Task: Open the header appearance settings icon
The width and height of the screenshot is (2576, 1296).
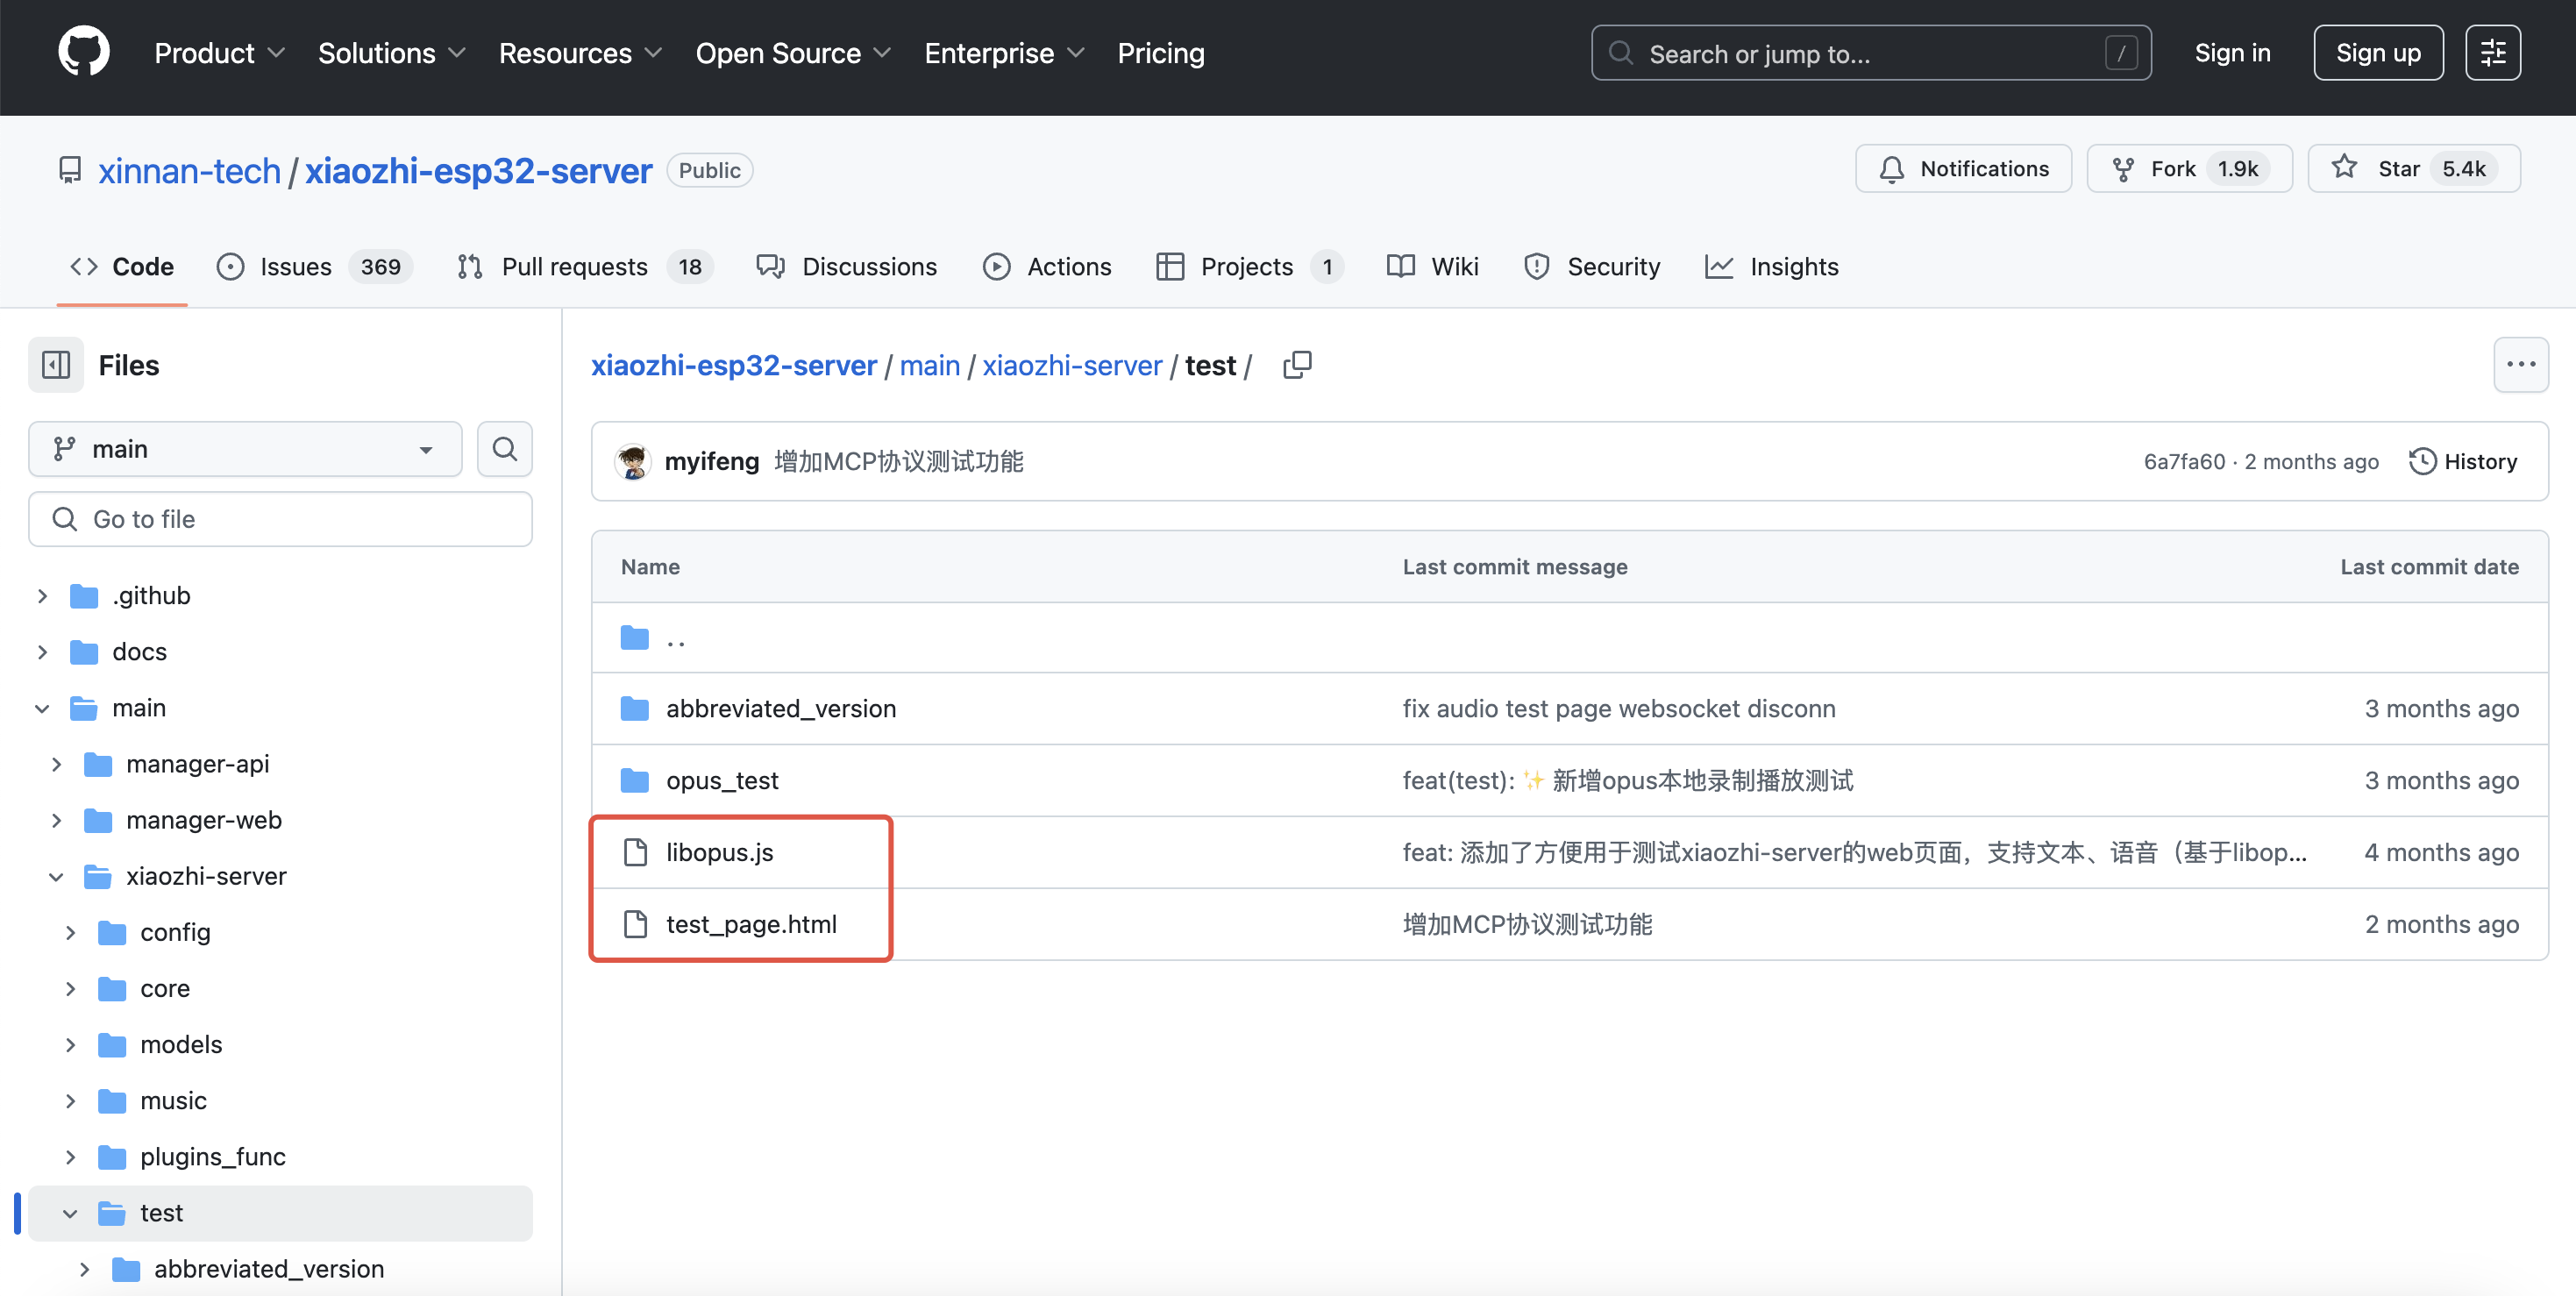Action: pos(2492,53)
